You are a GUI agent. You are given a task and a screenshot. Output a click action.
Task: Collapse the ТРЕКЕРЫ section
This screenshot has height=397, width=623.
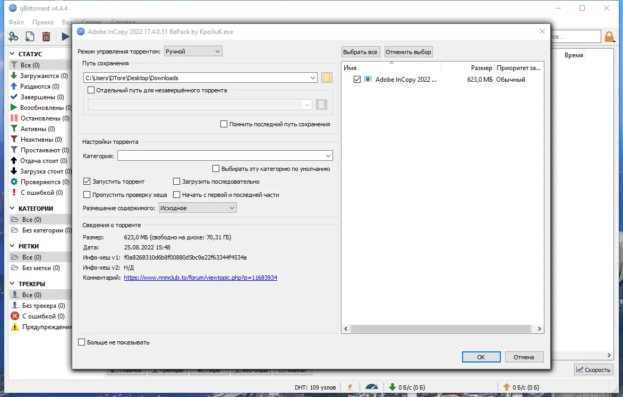tap(12, 284)
